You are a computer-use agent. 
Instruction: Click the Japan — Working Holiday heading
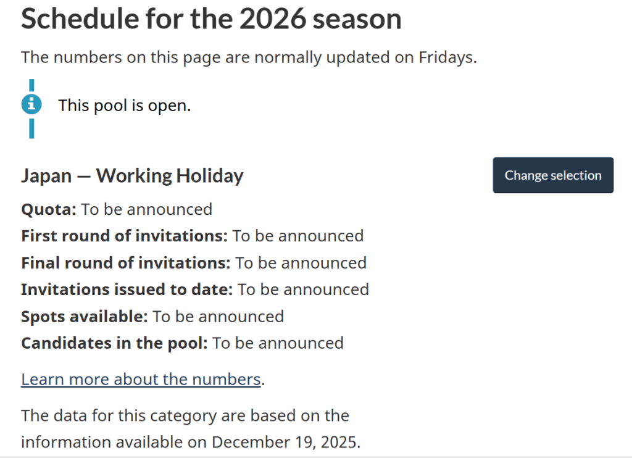132,176
